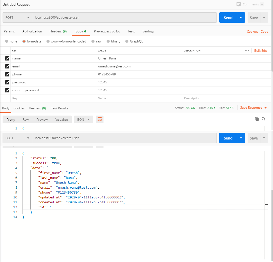Uncheck the email parameter row

[7, 66]
